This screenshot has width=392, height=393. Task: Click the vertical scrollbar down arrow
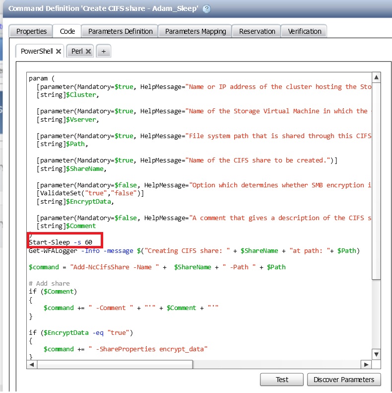tap(377, 354)
